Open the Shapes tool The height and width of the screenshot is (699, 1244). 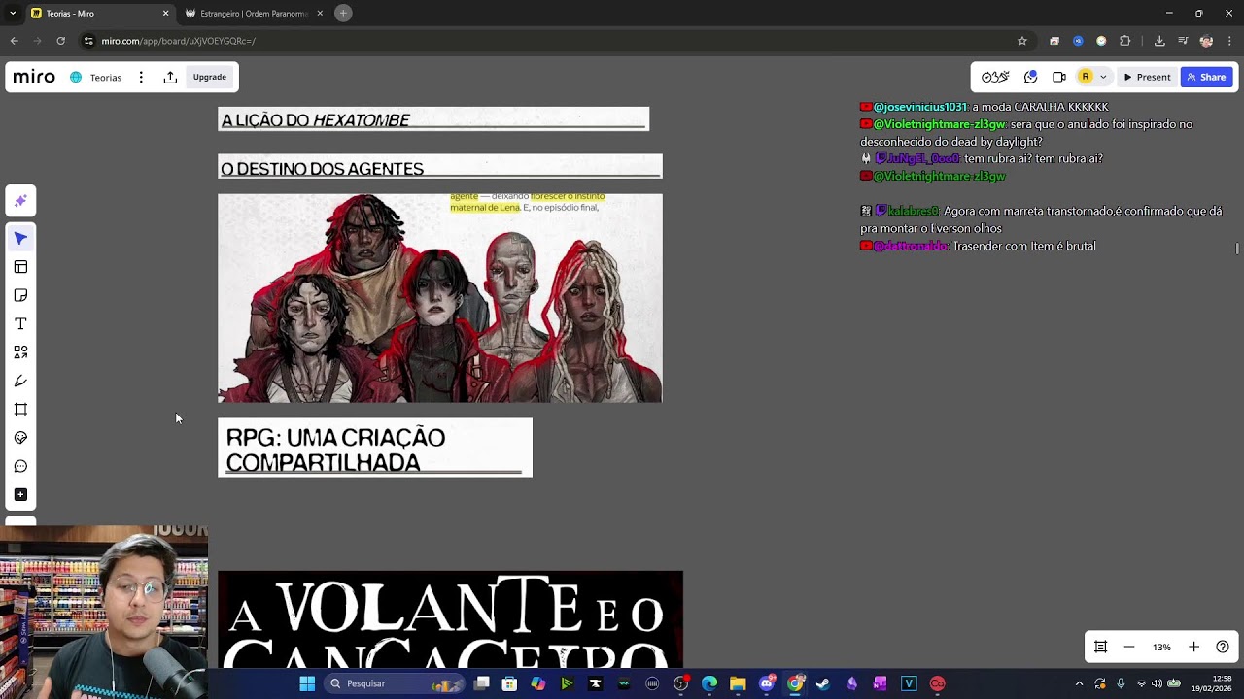(20, 352)
